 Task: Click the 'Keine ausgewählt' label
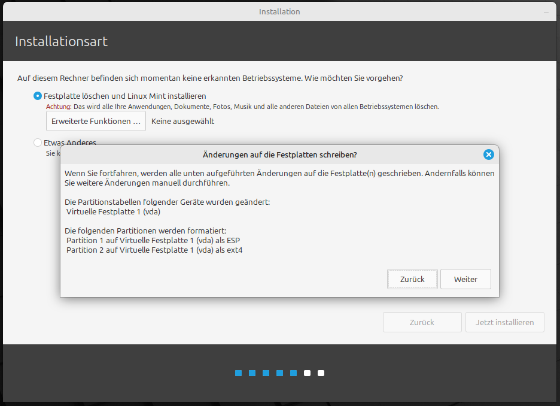point(182,121)
